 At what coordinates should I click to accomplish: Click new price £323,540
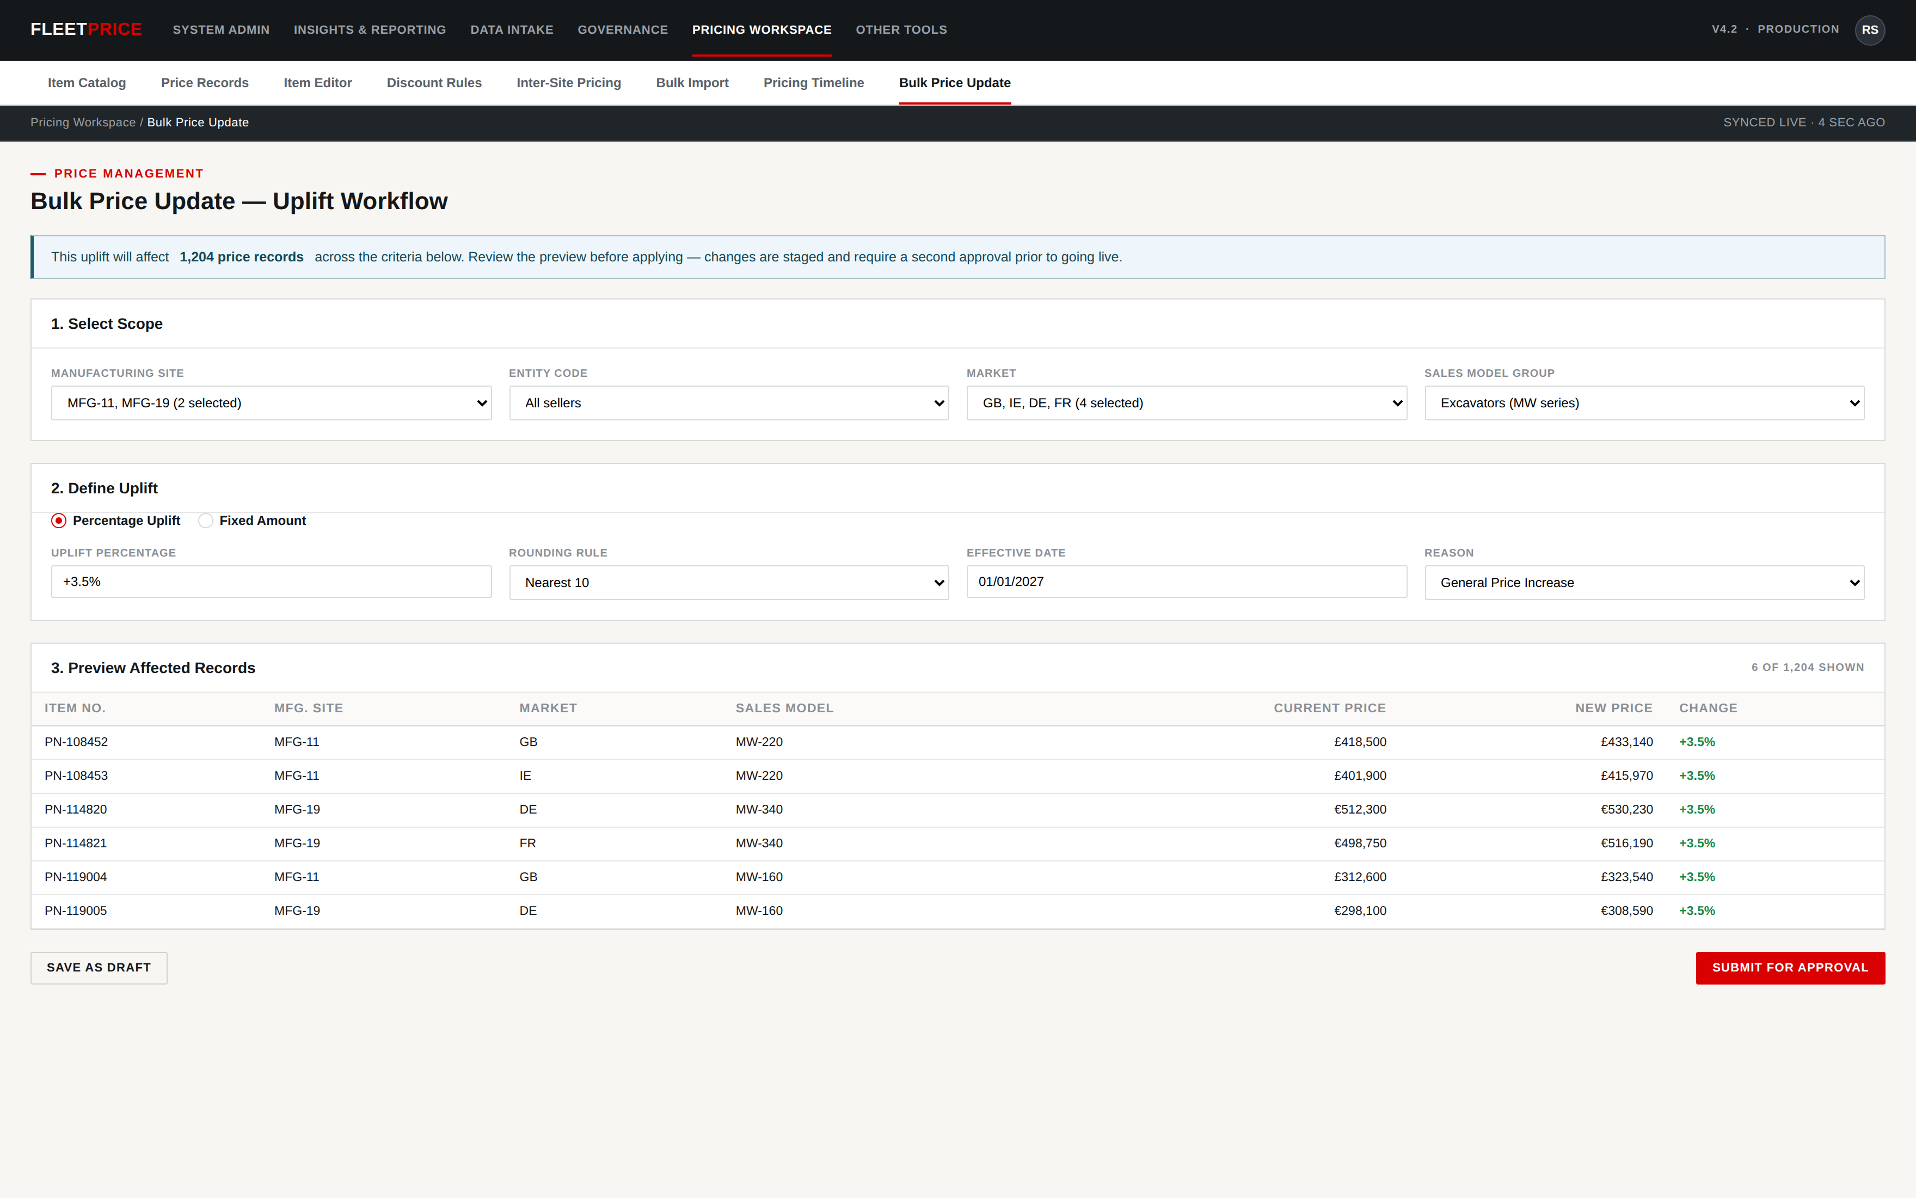1626,877
